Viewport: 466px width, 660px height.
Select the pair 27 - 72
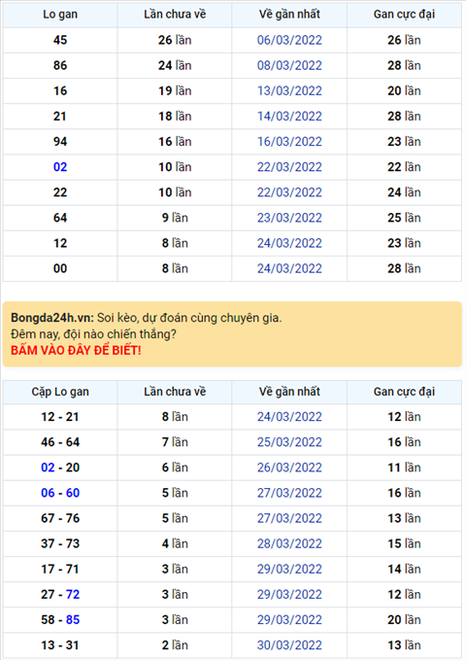[x=60, y=594]
